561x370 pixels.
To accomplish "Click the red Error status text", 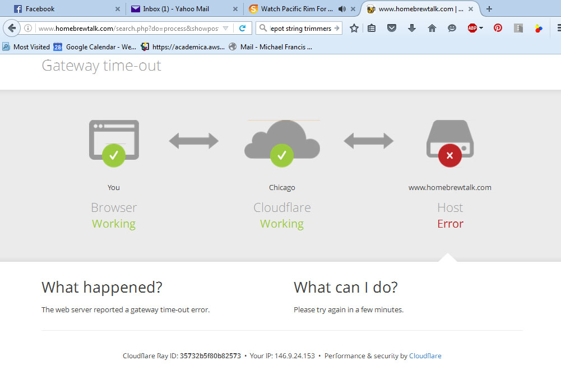I will coord(450,224).
